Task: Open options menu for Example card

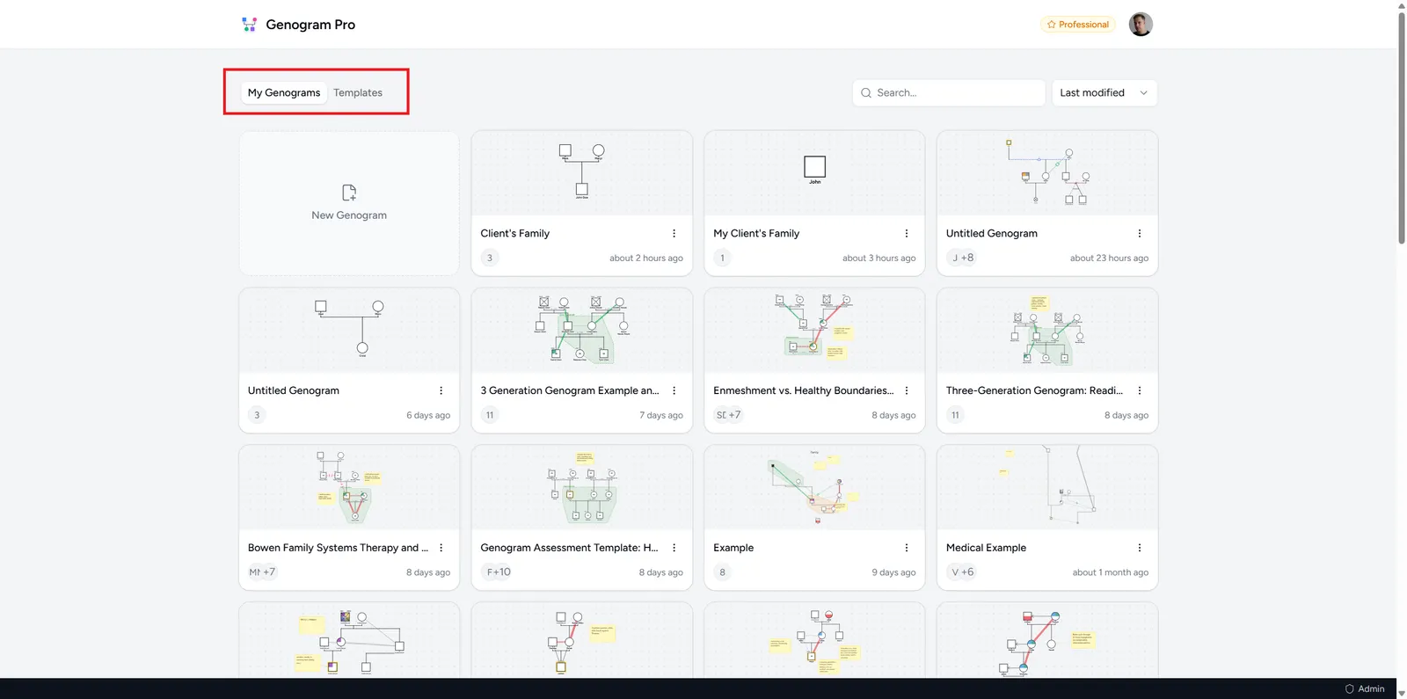Action: (x=907, y=548)
